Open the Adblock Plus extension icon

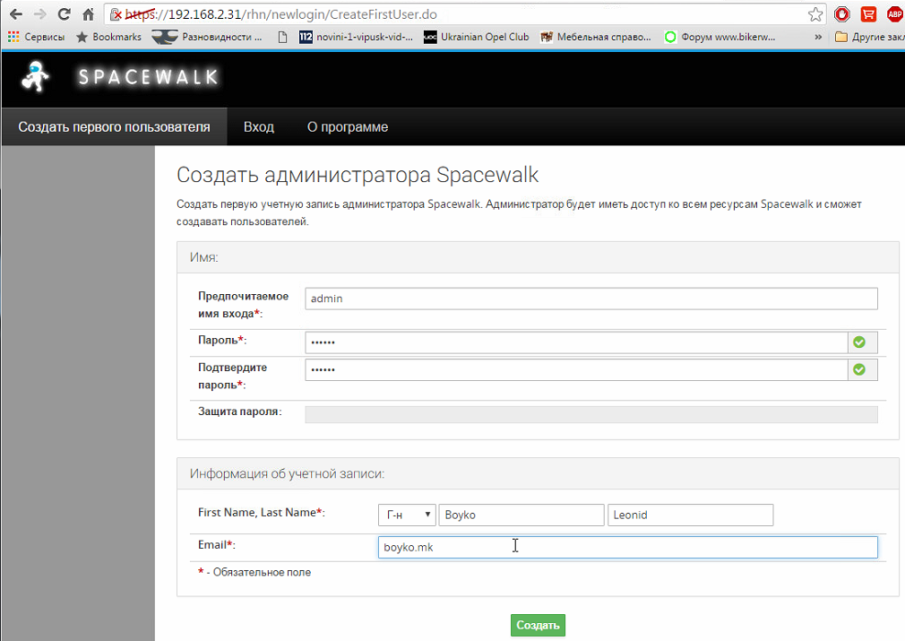coord(894,14)
